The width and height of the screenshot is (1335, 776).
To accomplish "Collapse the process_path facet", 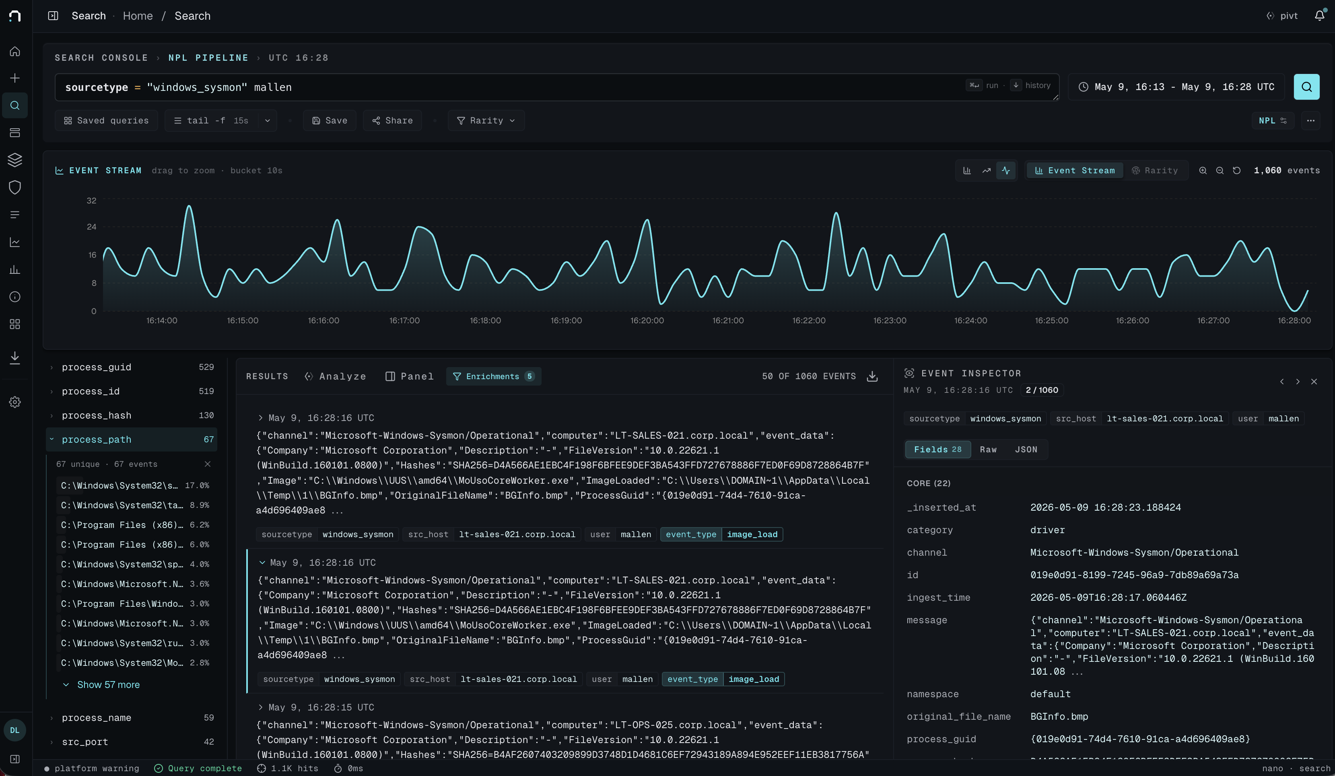I will tap(132, 439).
